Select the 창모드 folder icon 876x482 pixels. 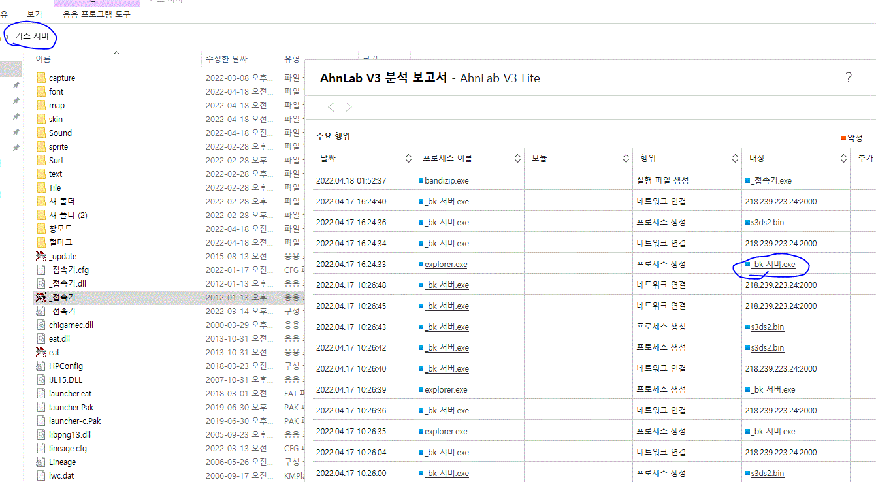(x=41, y=229)
